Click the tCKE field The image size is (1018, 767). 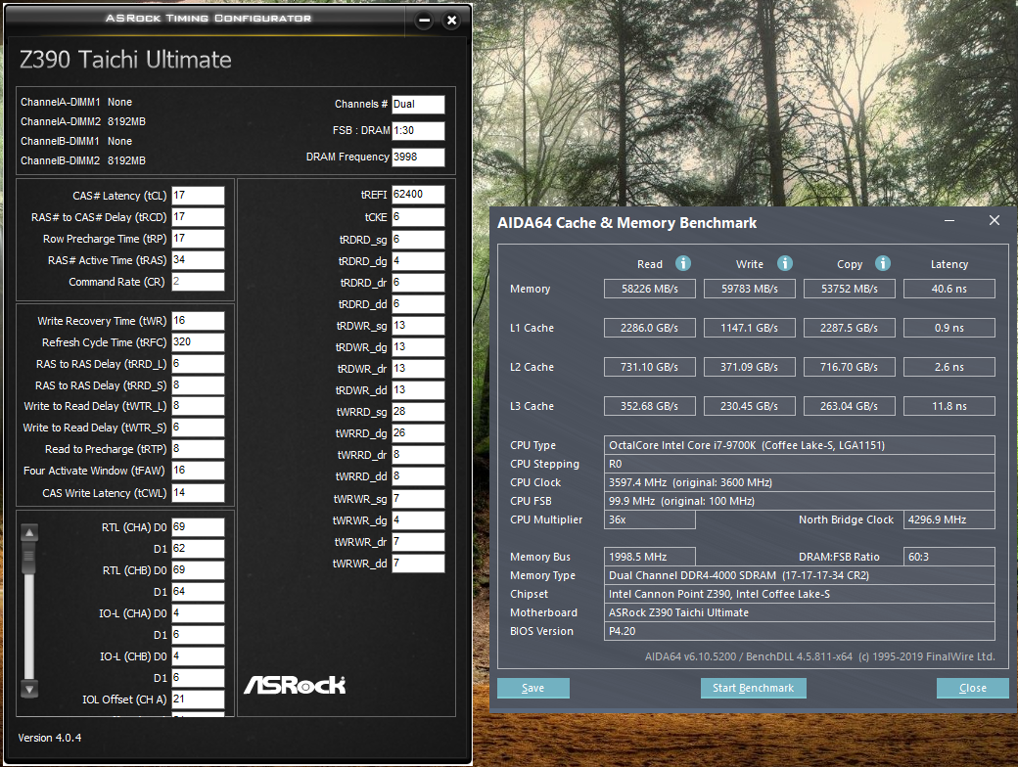tap(418, 217)
